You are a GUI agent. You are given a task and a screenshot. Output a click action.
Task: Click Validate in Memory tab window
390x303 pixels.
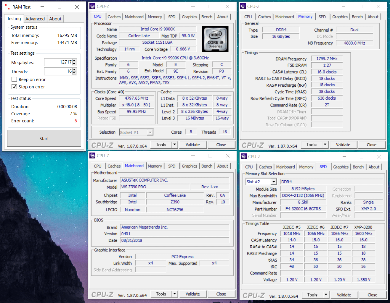pyautogui.click(x=343, y=145)
